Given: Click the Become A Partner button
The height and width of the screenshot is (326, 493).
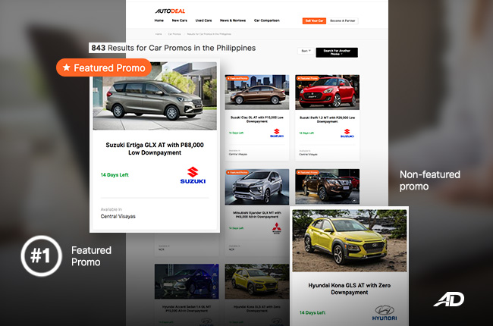Looking at the screenshot, I should click(x=342, y=20).
